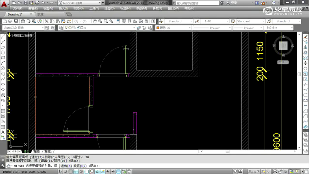Switch to the 布局1 layout tab
Image resolution: width=309 pixels, height=174 pixels.
pyautogui.click(x=37, y=151)
